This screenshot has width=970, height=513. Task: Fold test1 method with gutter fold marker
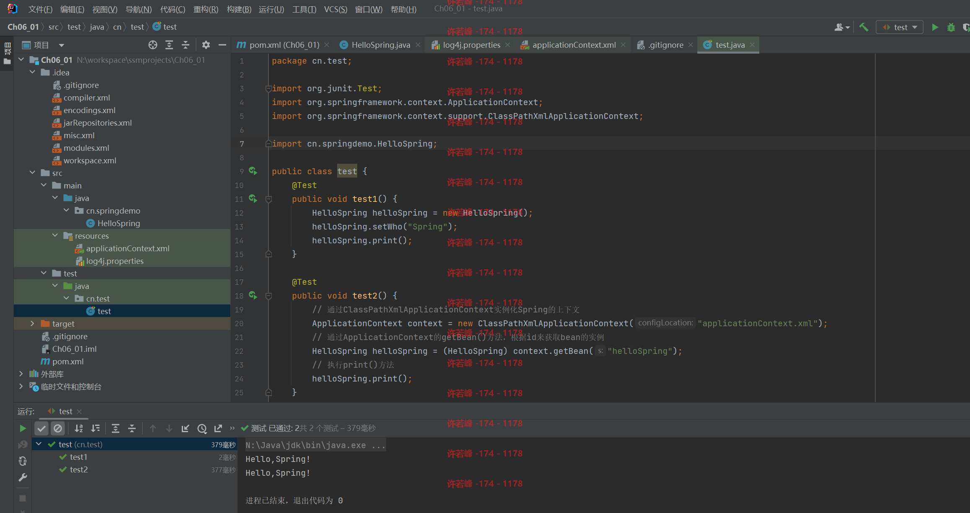(x=269, y=199)
